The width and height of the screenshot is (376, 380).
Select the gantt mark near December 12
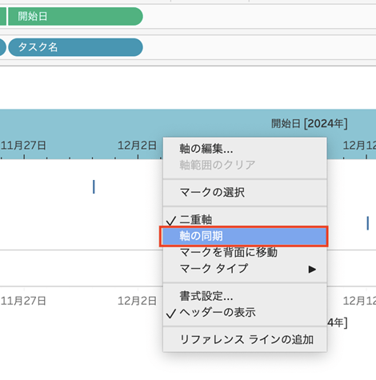(x=368, y=223)
